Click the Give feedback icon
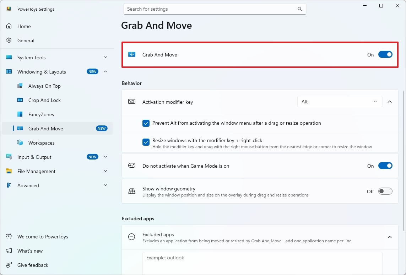The image size is (406, 275). click(x=9, y=265)
